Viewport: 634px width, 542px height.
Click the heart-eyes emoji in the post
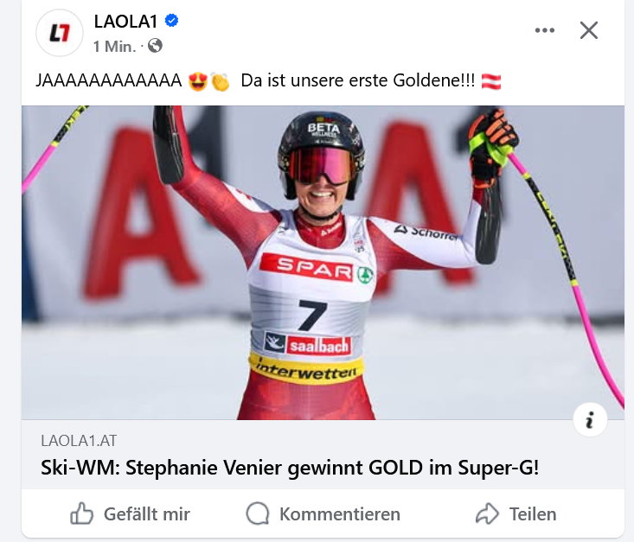198,81
